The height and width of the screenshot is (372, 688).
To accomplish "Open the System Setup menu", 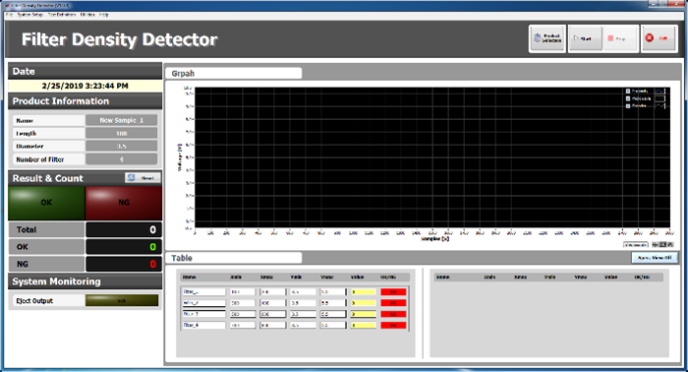I will (x=29, y=15).
